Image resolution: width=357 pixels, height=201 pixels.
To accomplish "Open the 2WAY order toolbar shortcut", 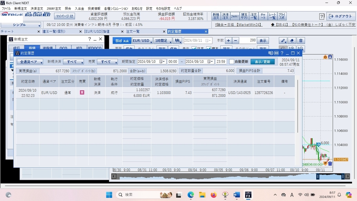I will (235, 16).
